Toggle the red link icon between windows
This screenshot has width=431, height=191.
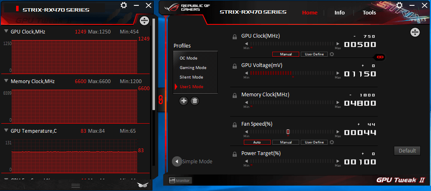click(x=161, y=100)
